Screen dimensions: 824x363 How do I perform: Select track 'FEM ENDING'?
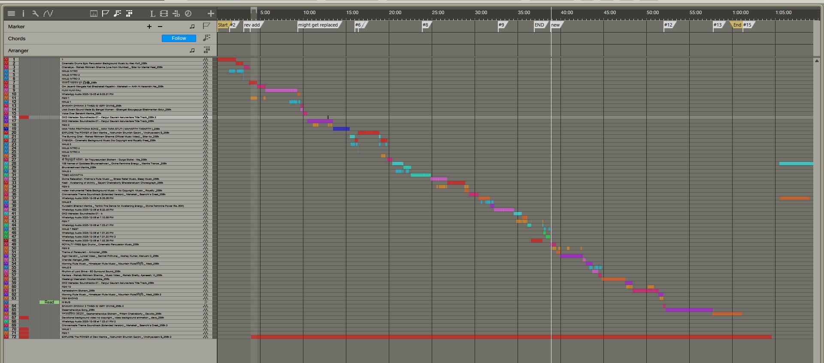[70, 298]
